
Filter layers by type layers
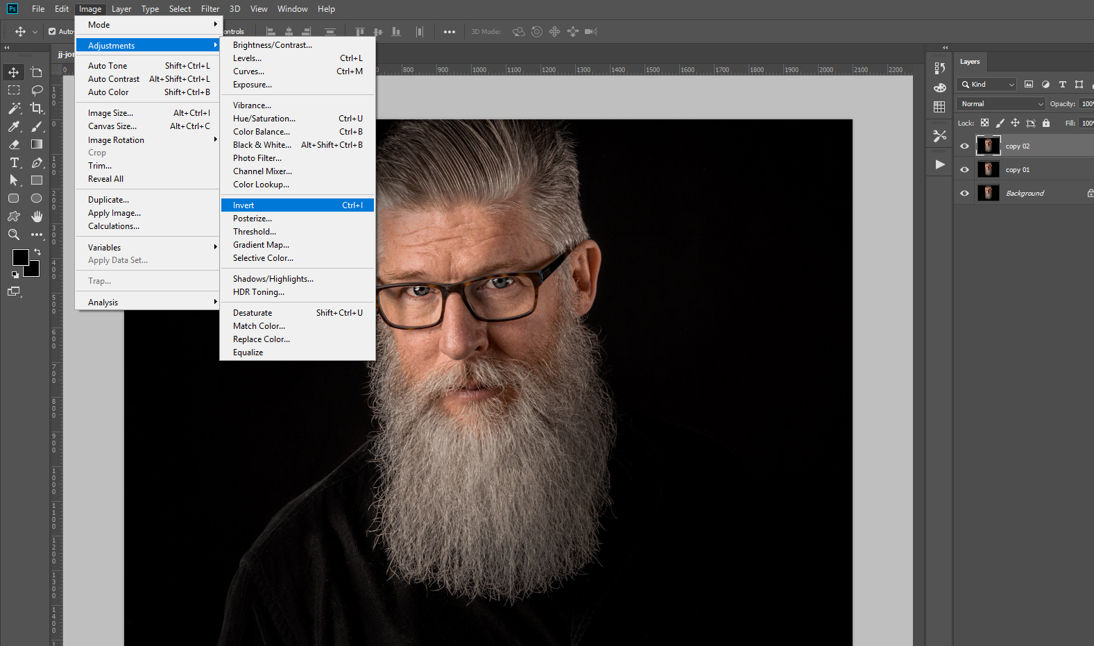tap(1062, 85)
